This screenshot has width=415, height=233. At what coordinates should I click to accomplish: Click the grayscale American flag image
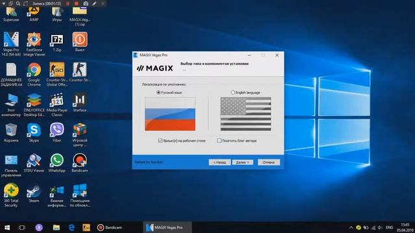(246, 114)
